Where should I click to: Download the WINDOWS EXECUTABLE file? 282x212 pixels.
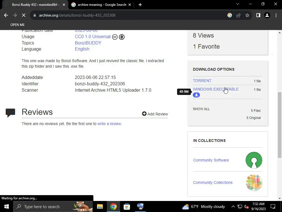pyautogui.click(x=216, y=89)
